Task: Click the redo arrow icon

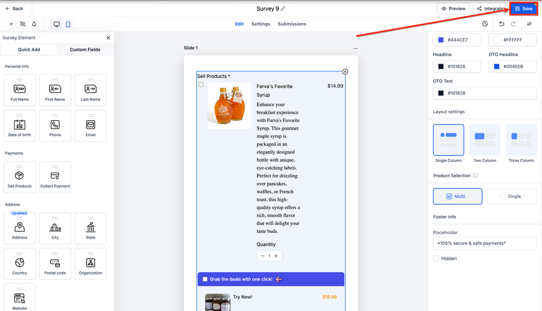Action: 513,24
